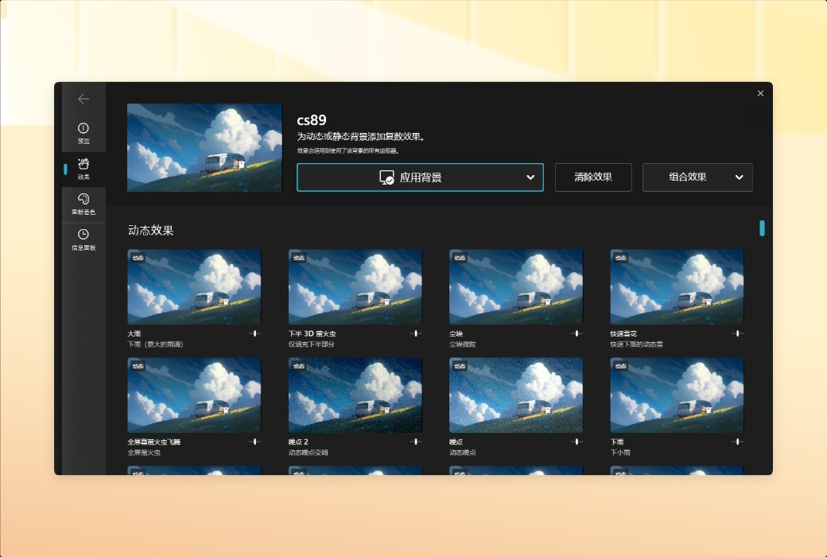The image size is (827, 557).
Task: Adjust the intensity slider on 噪点 effect
Action: [x=576, y=442]
